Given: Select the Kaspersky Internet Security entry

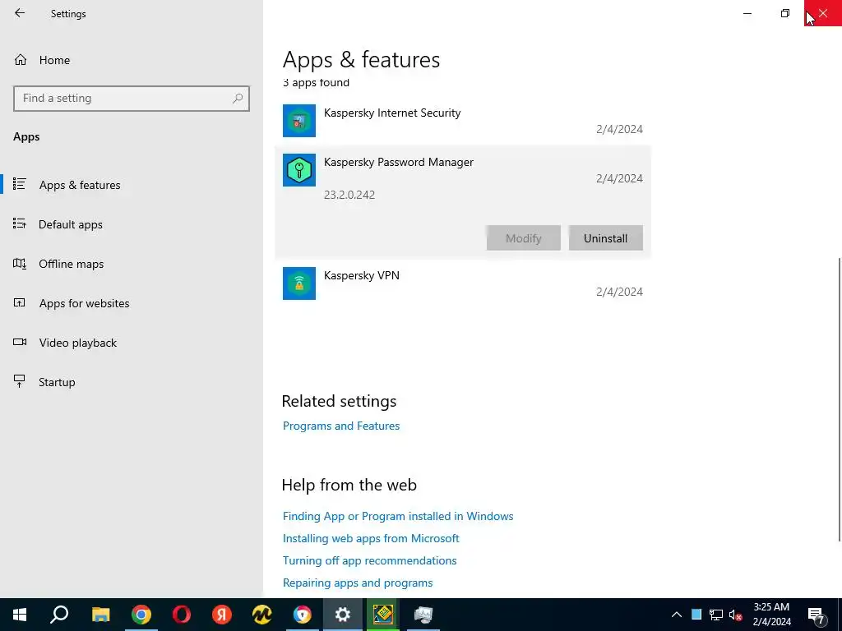Looking at the screenshot, I should pos(463,121).
